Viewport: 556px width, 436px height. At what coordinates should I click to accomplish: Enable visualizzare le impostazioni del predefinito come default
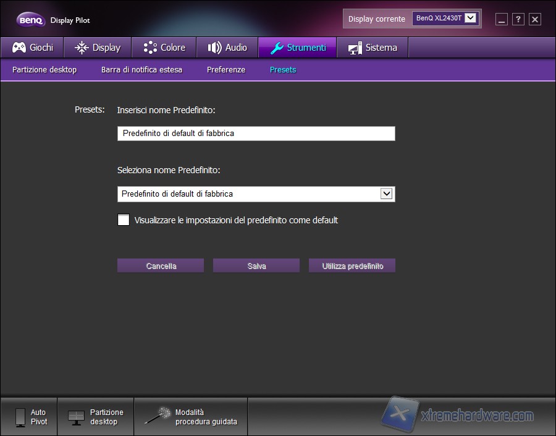(124, 220)
